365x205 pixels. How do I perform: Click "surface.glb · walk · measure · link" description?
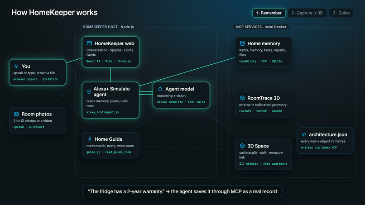[x=262, y=155]
